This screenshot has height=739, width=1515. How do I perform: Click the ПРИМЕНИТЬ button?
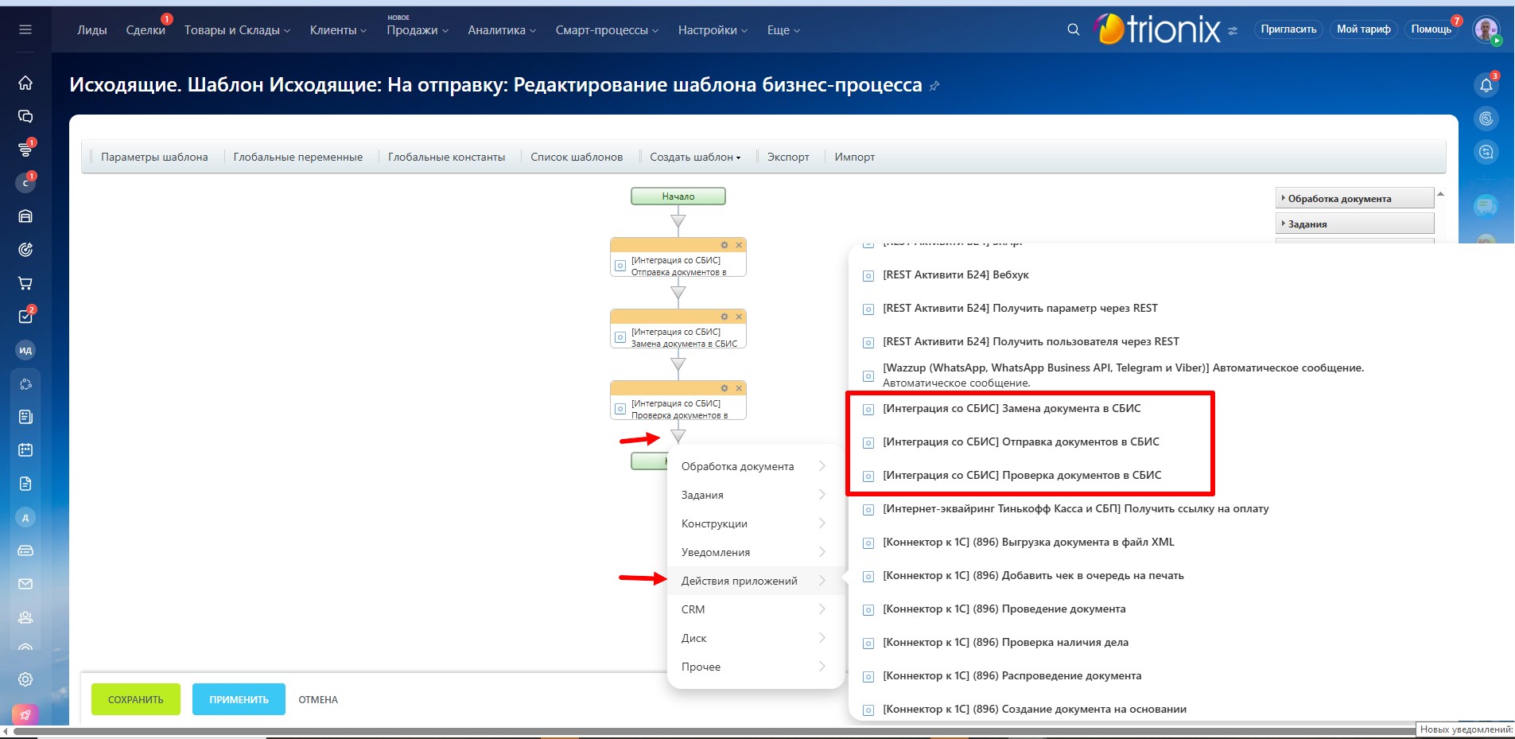click(239, 699)
